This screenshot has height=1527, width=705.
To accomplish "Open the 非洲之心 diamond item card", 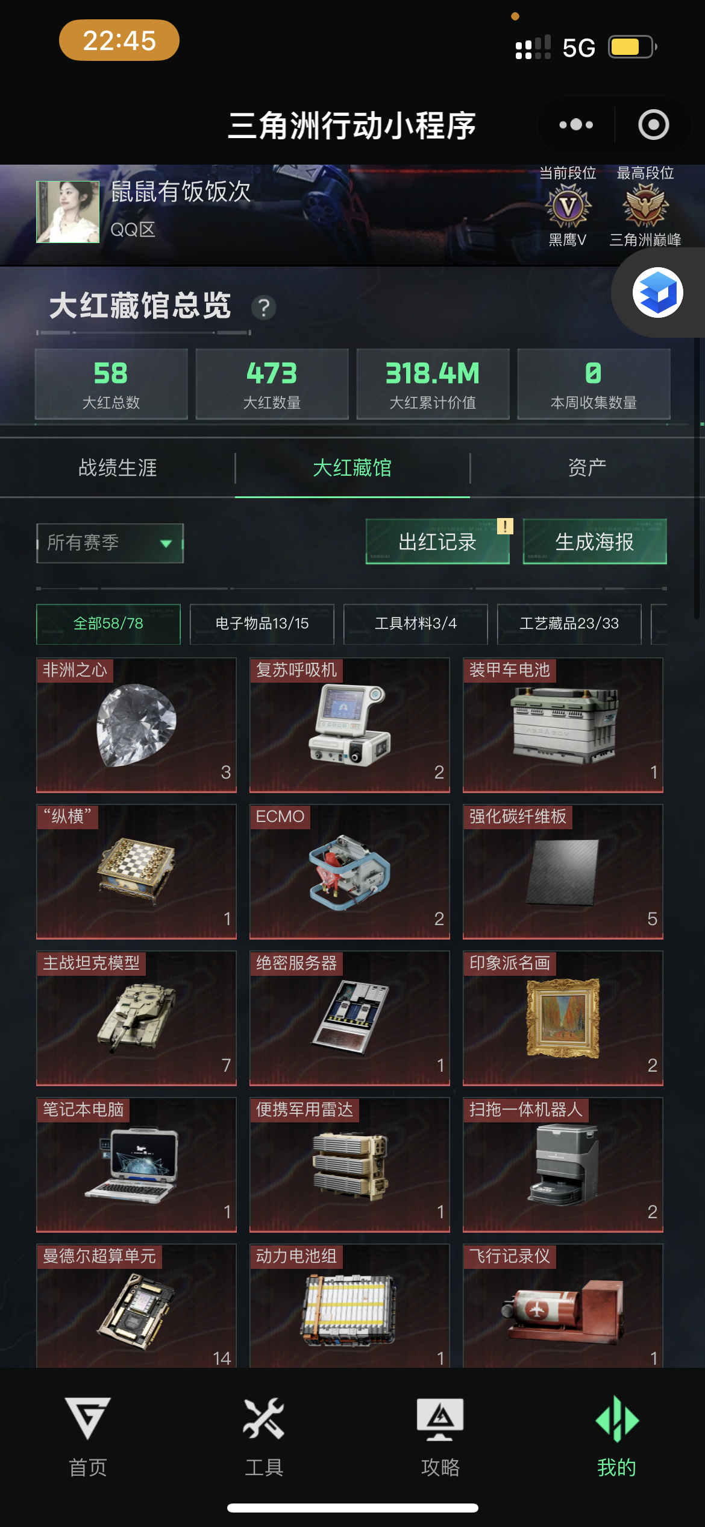I will pos(136,725).
